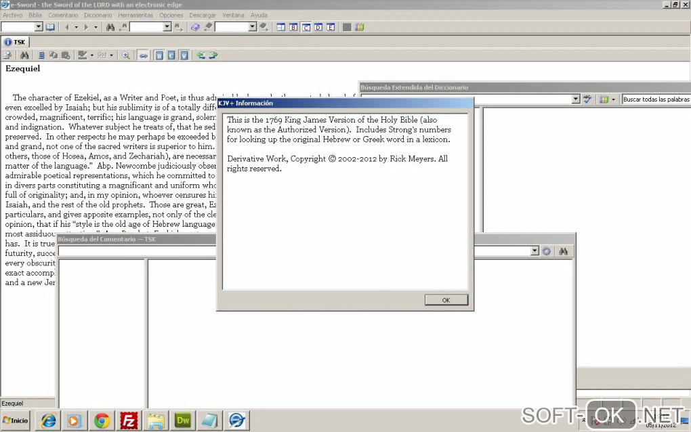The width and height of the screenshot is (691, 432).
Task: Toggle the C chapter-level commentary button
Action: coord(171,56)
